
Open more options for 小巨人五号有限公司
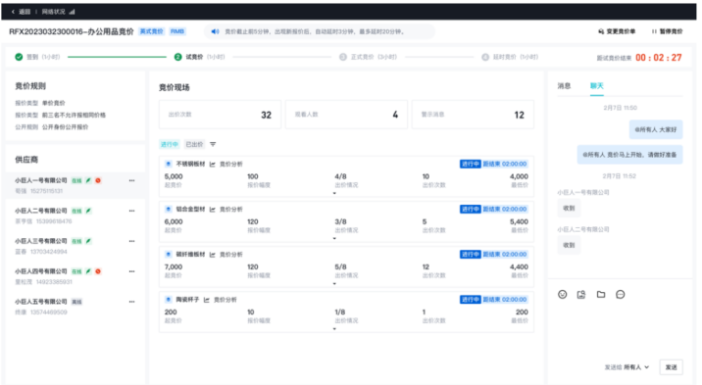point(131,302)
